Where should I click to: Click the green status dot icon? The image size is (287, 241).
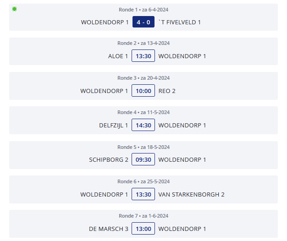click(15, 9)
